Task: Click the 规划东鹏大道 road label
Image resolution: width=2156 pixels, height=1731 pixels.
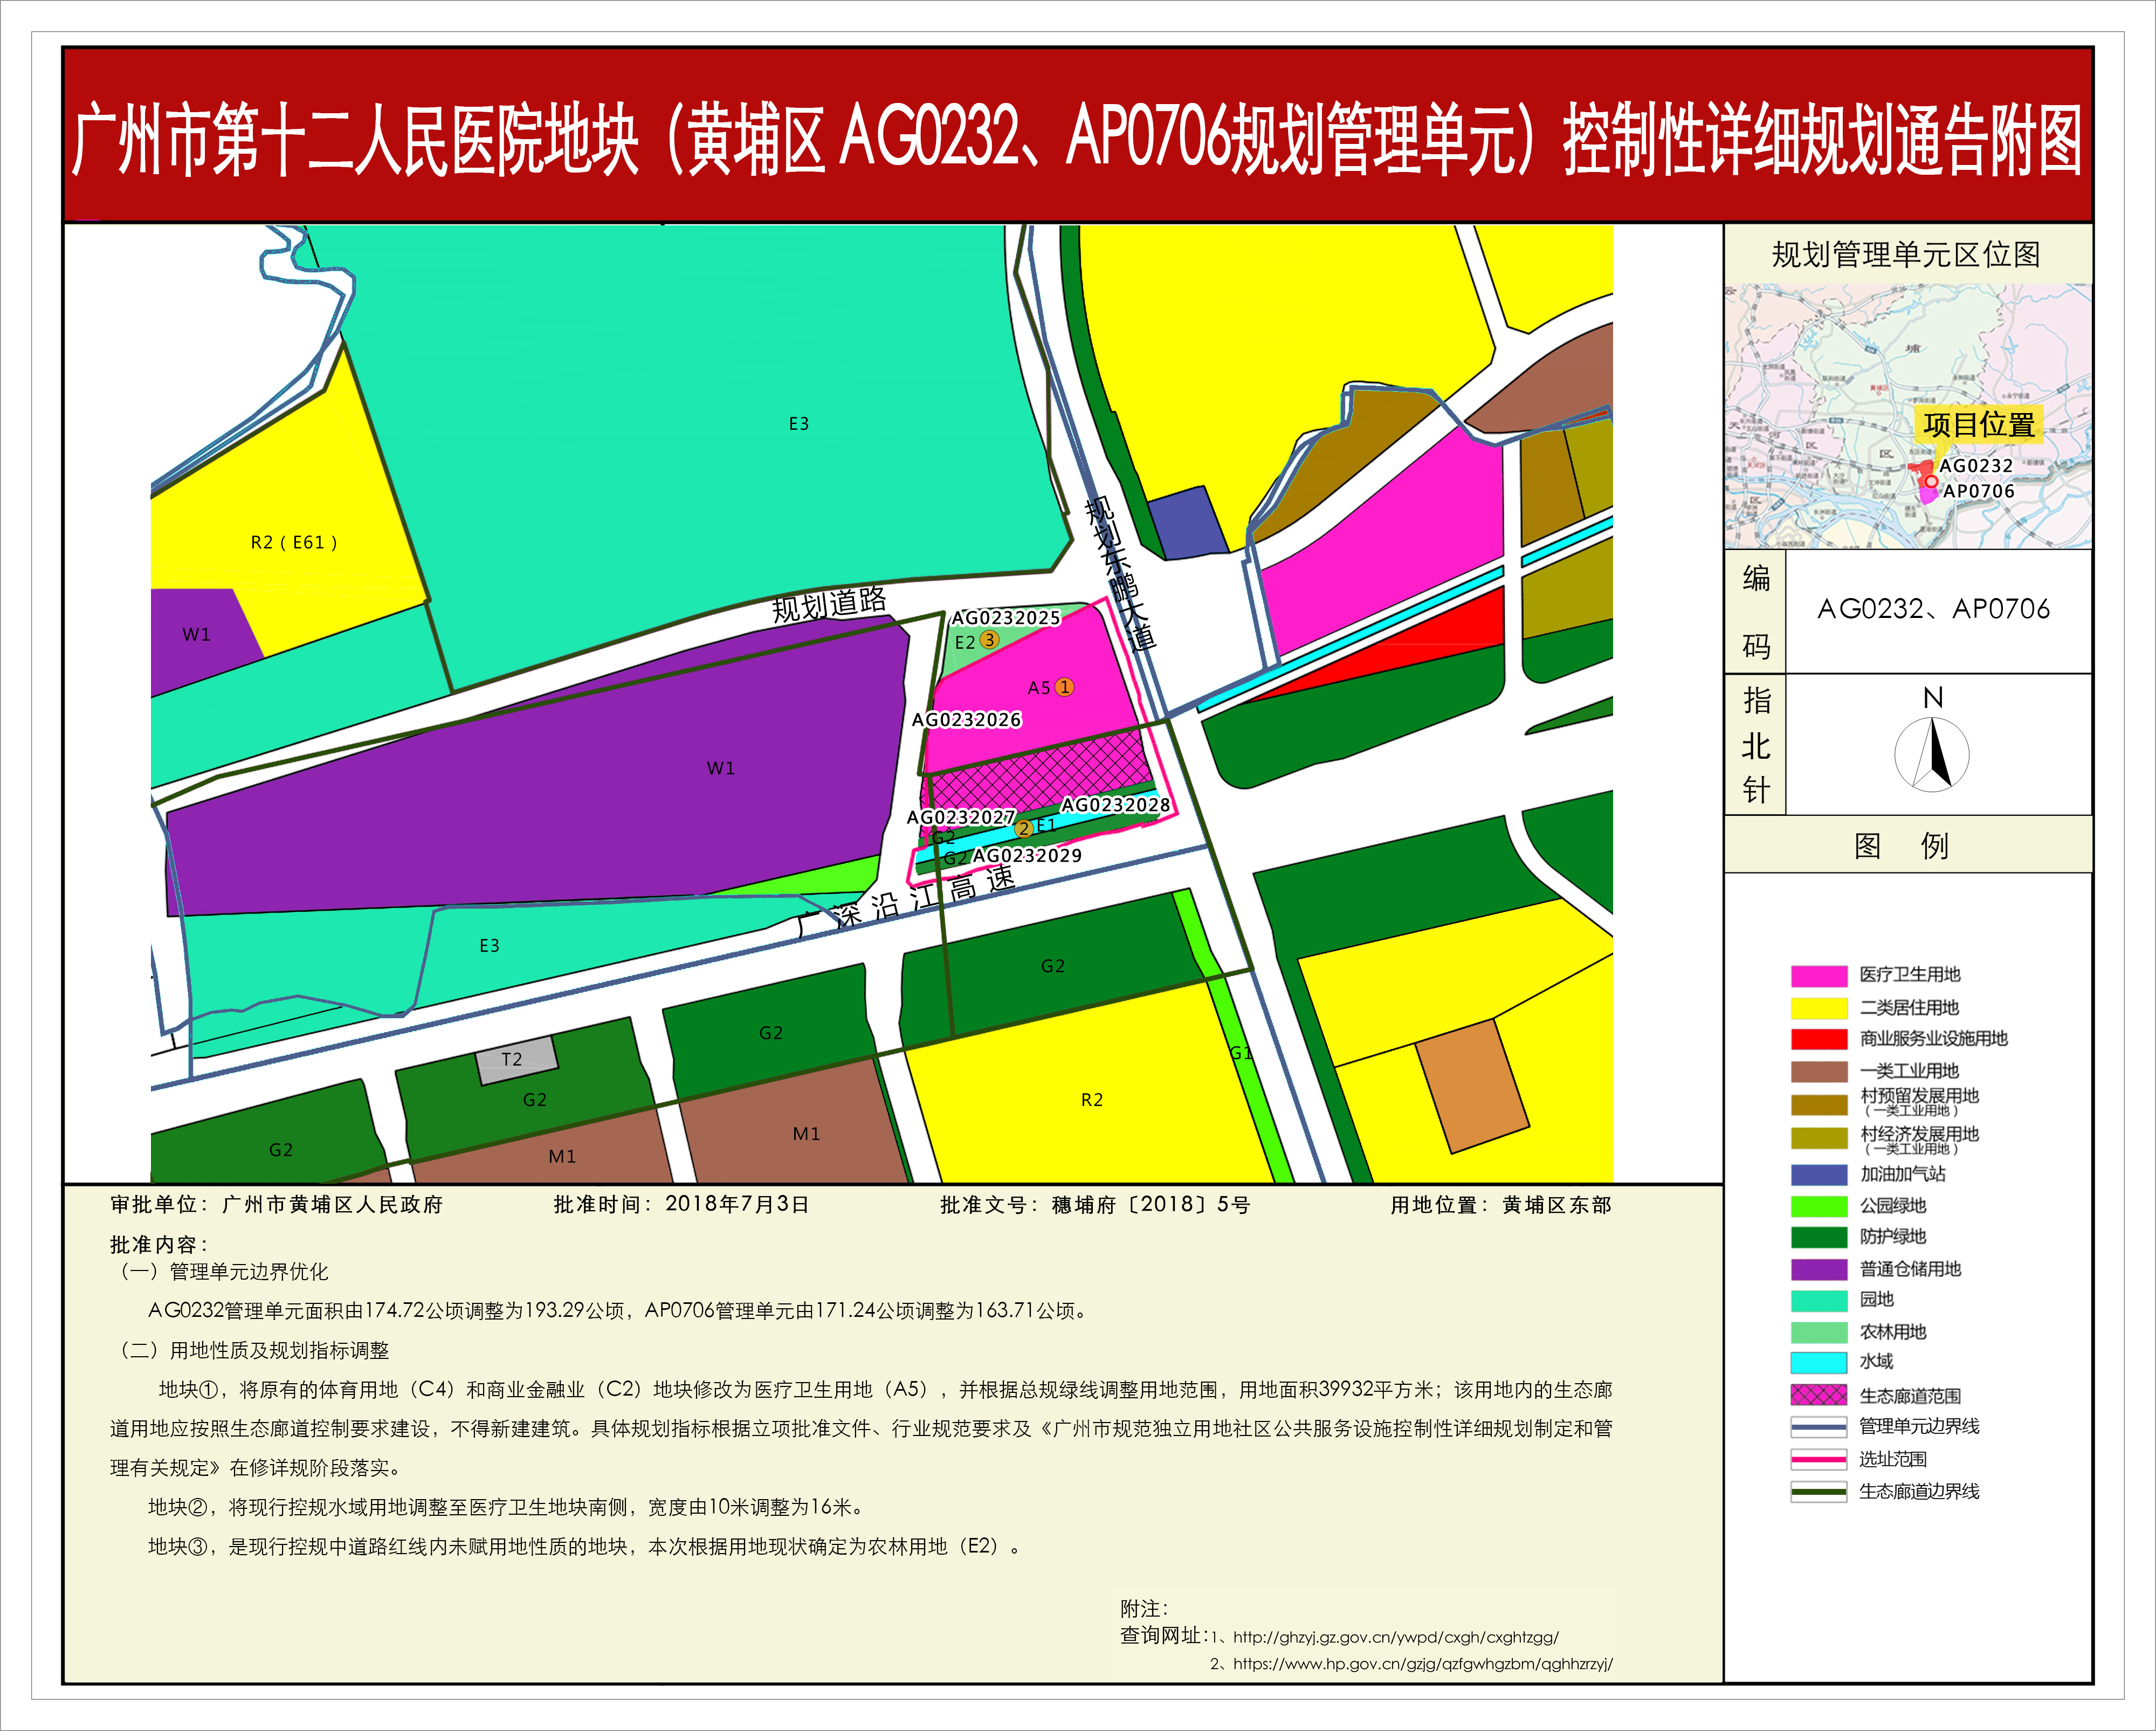Action: click(1121, 575)
